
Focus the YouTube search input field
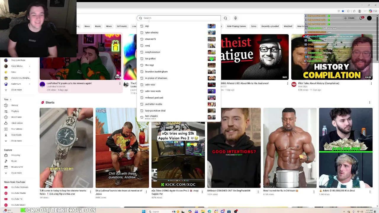click(x=179, y=18)
